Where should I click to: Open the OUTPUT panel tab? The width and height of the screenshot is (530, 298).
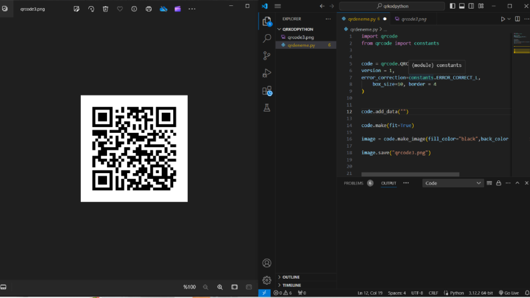tap(389, 183)
